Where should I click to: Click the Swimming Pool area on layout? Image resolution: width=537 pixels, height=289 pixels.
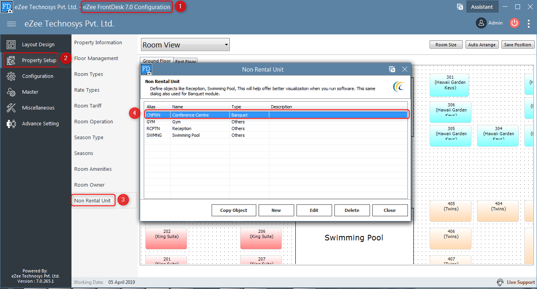(354, 238)
